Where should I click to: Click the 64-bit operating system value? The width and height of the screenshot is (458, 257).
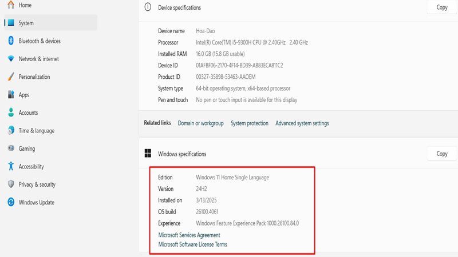click(243, 89)
